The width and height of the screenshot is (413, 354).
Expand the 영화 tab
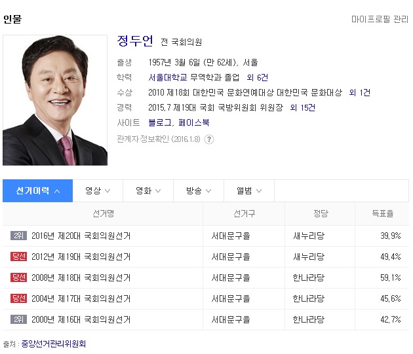coord(148,190)
